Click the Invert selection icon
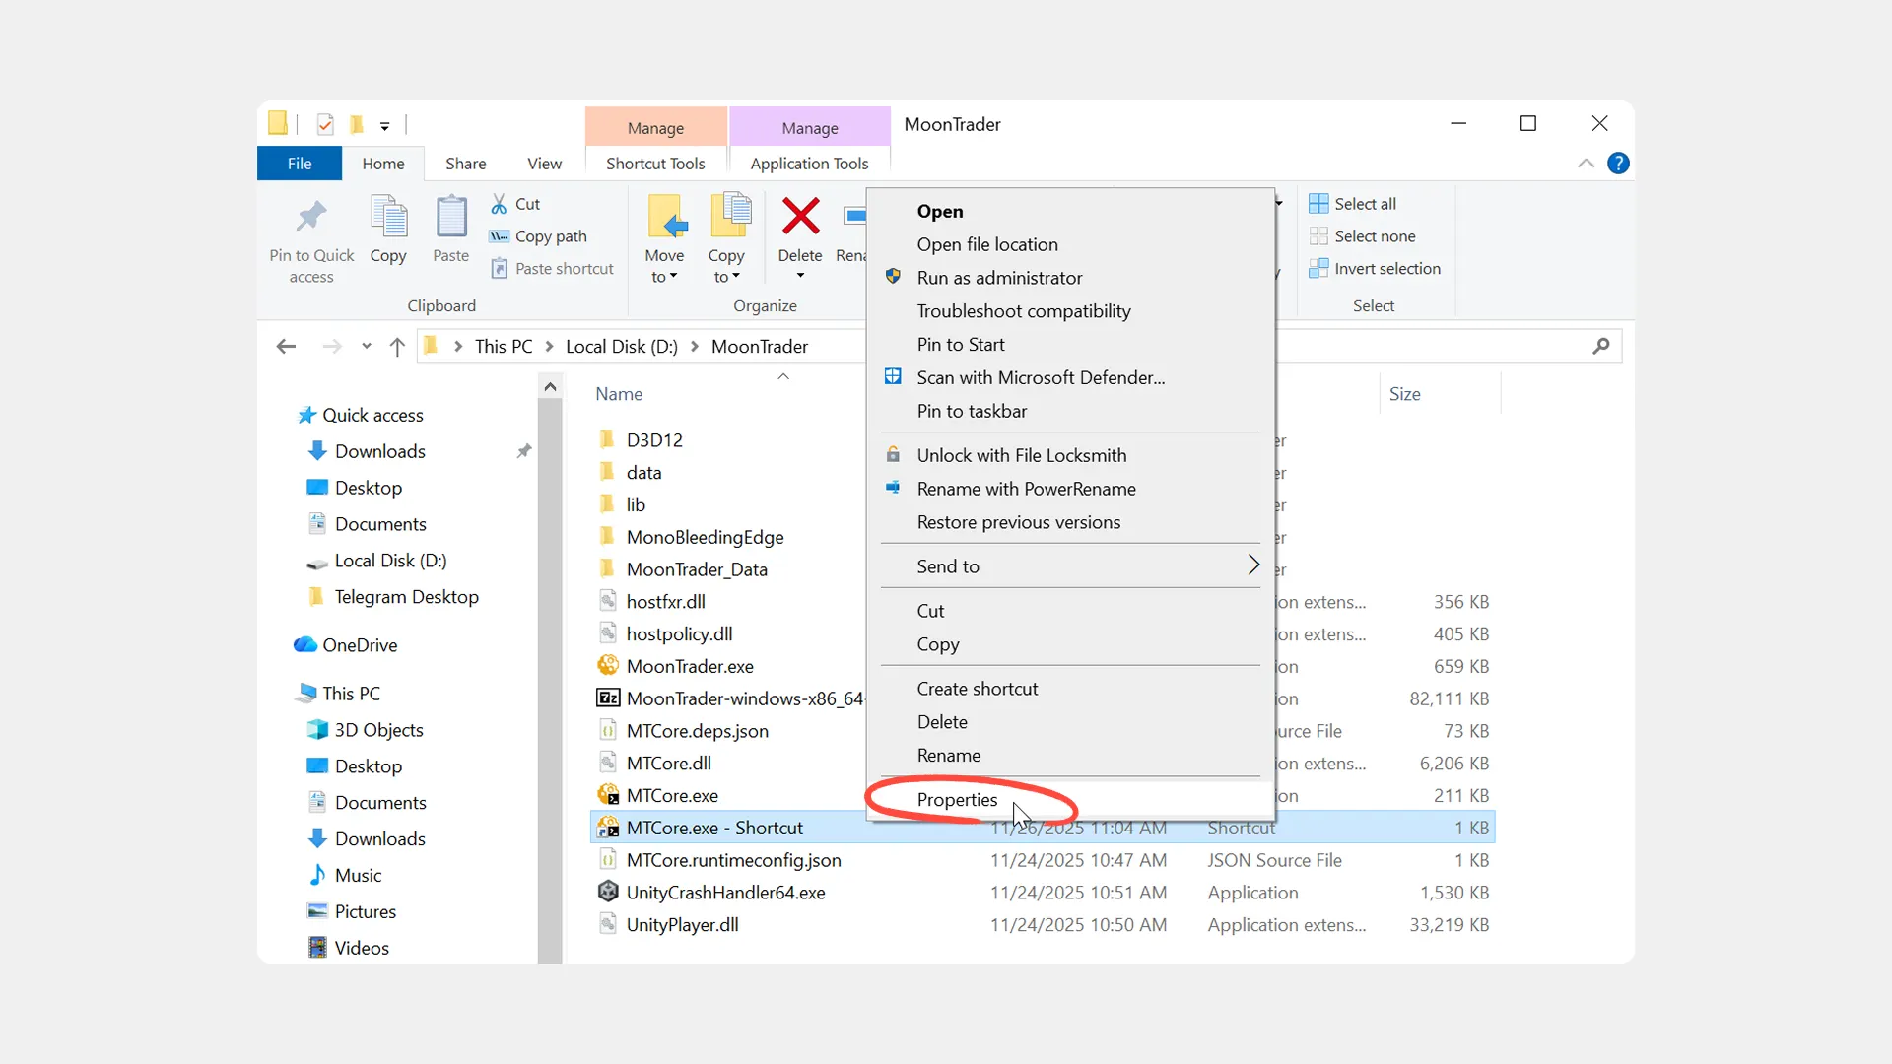 click(x=1318, y=269)
